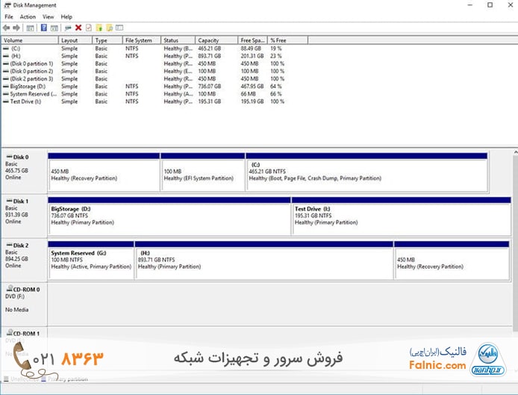Open the File menu
Screen dimensions: 518x395
[8, 16]
